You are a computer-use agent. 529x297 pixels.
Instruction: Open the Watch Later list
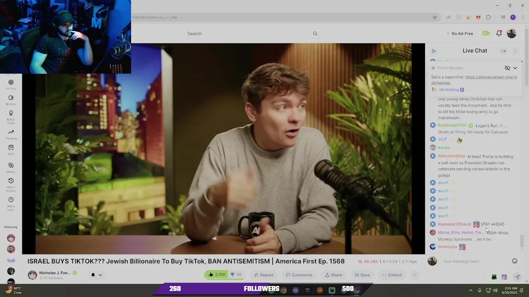coord(11,200)
